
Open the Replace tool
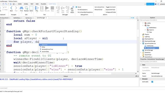pos(26,9)
